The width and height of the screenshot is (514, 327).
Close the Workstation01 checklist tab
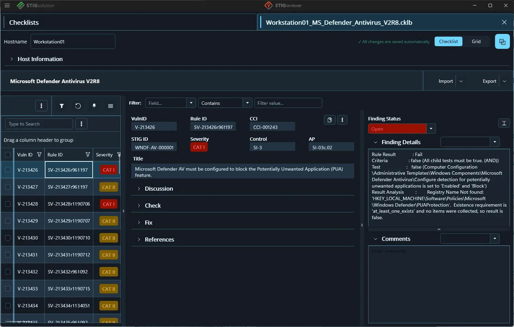click(504, 22)
